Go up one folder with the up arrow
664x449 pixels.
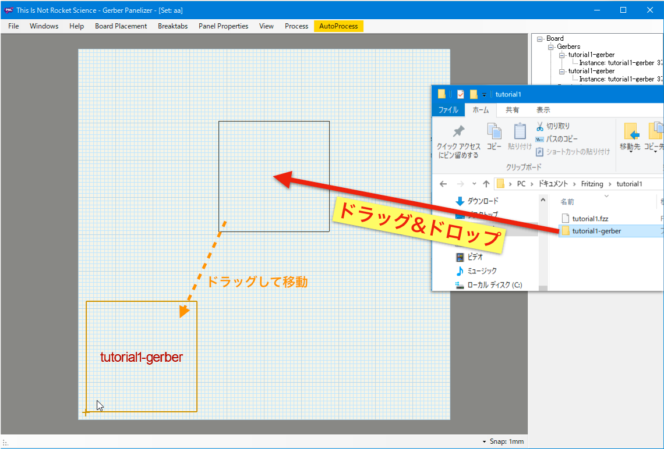[x=486, y=184]
